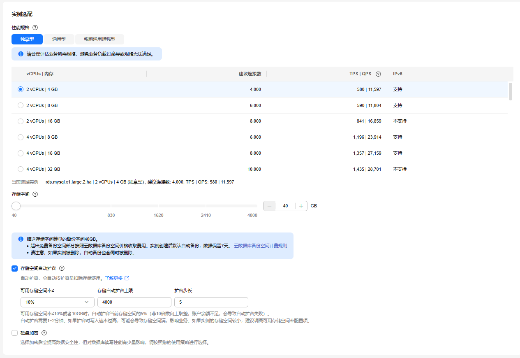Click the plus button for storage size

(x=301, y=206)
